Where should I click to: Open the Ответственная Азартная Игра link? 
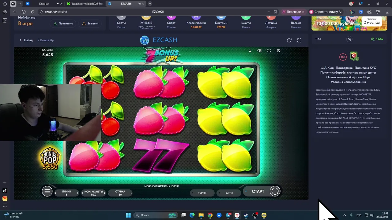tap(348, 77)
